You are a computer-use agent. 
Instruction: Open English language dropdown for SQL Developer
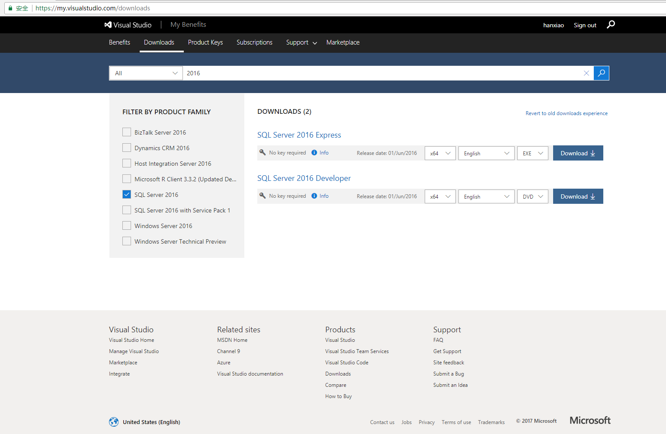487,196
